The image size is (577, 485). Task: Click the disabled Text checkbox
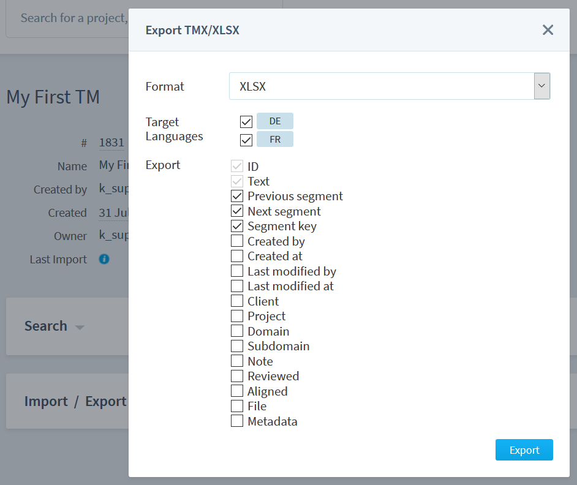pos(237,181)
